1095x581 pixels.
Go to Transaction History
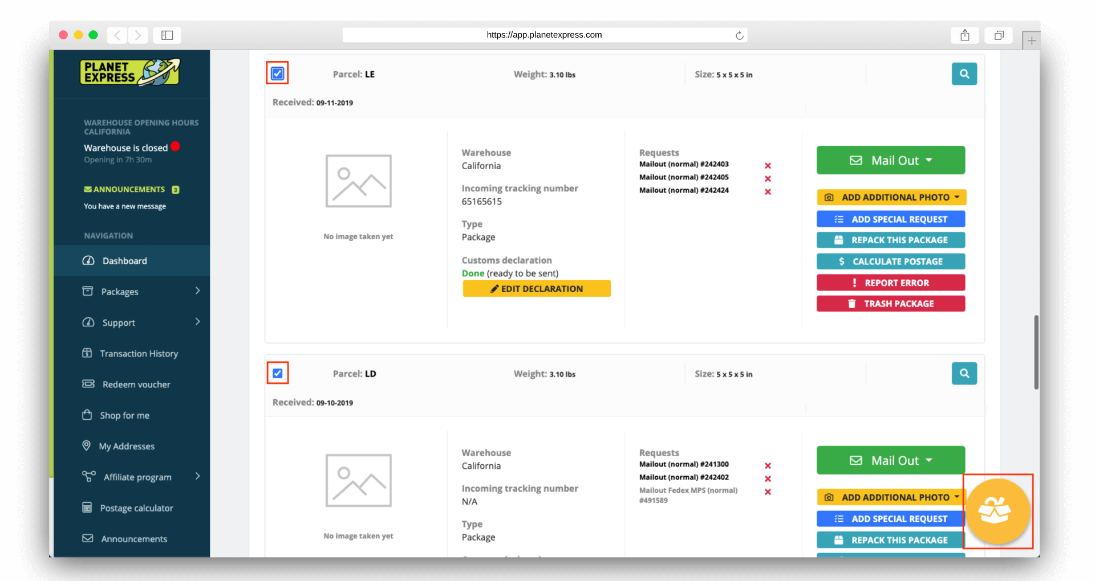point(139,353)
